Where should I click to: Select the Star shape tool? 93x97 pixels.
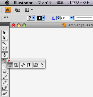(5, 71)
